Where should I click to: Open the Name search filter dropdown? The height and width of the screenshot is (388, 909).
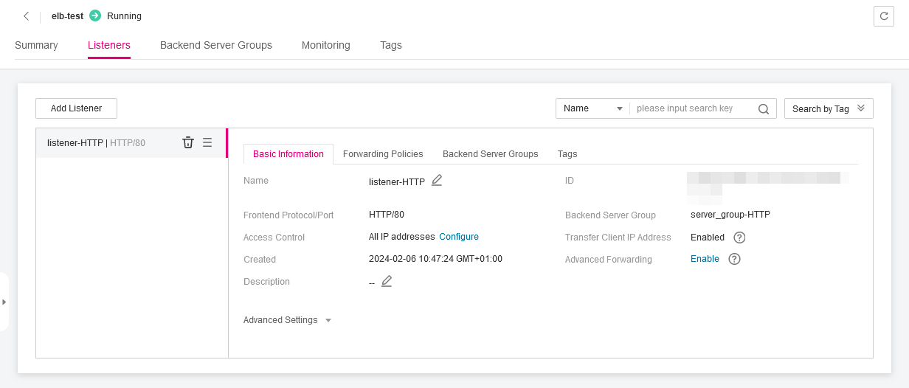pyautogui.click(x=592, y=108)
